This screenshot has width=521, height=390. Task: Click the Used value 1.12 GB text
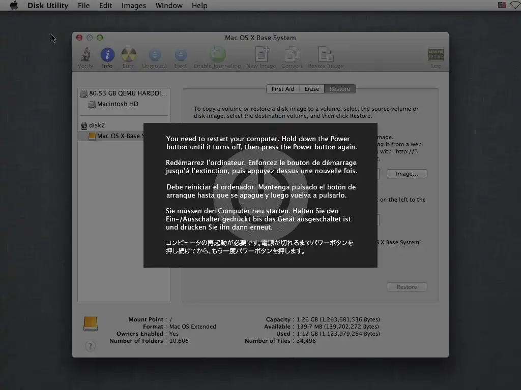[338, 334]
